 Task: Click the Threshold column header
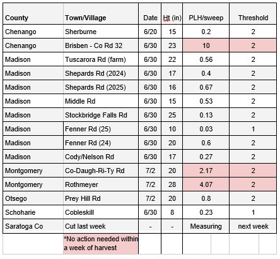click(253, 14)
